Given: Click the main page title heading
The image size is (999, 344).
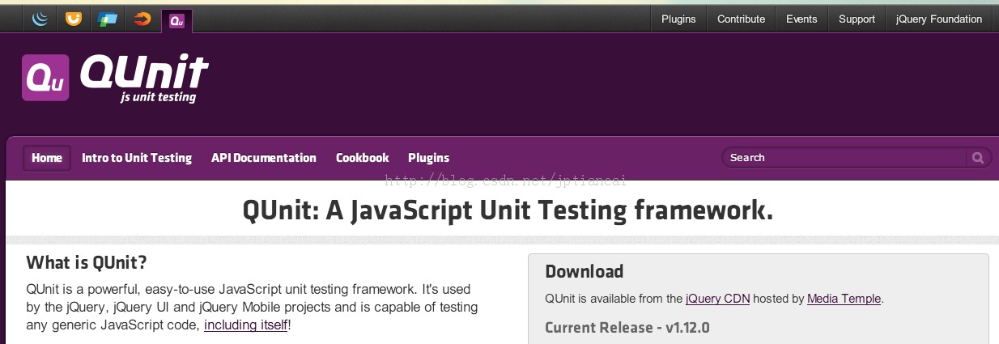Looking at the screenshot, I should tap(508, 210).
